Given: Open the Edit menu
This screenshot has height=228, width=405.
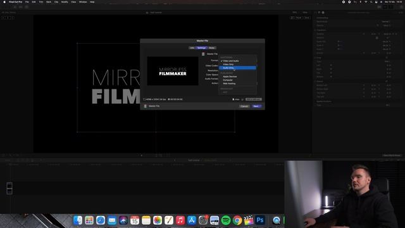Looking at the screenshot, I should (34, 2).
